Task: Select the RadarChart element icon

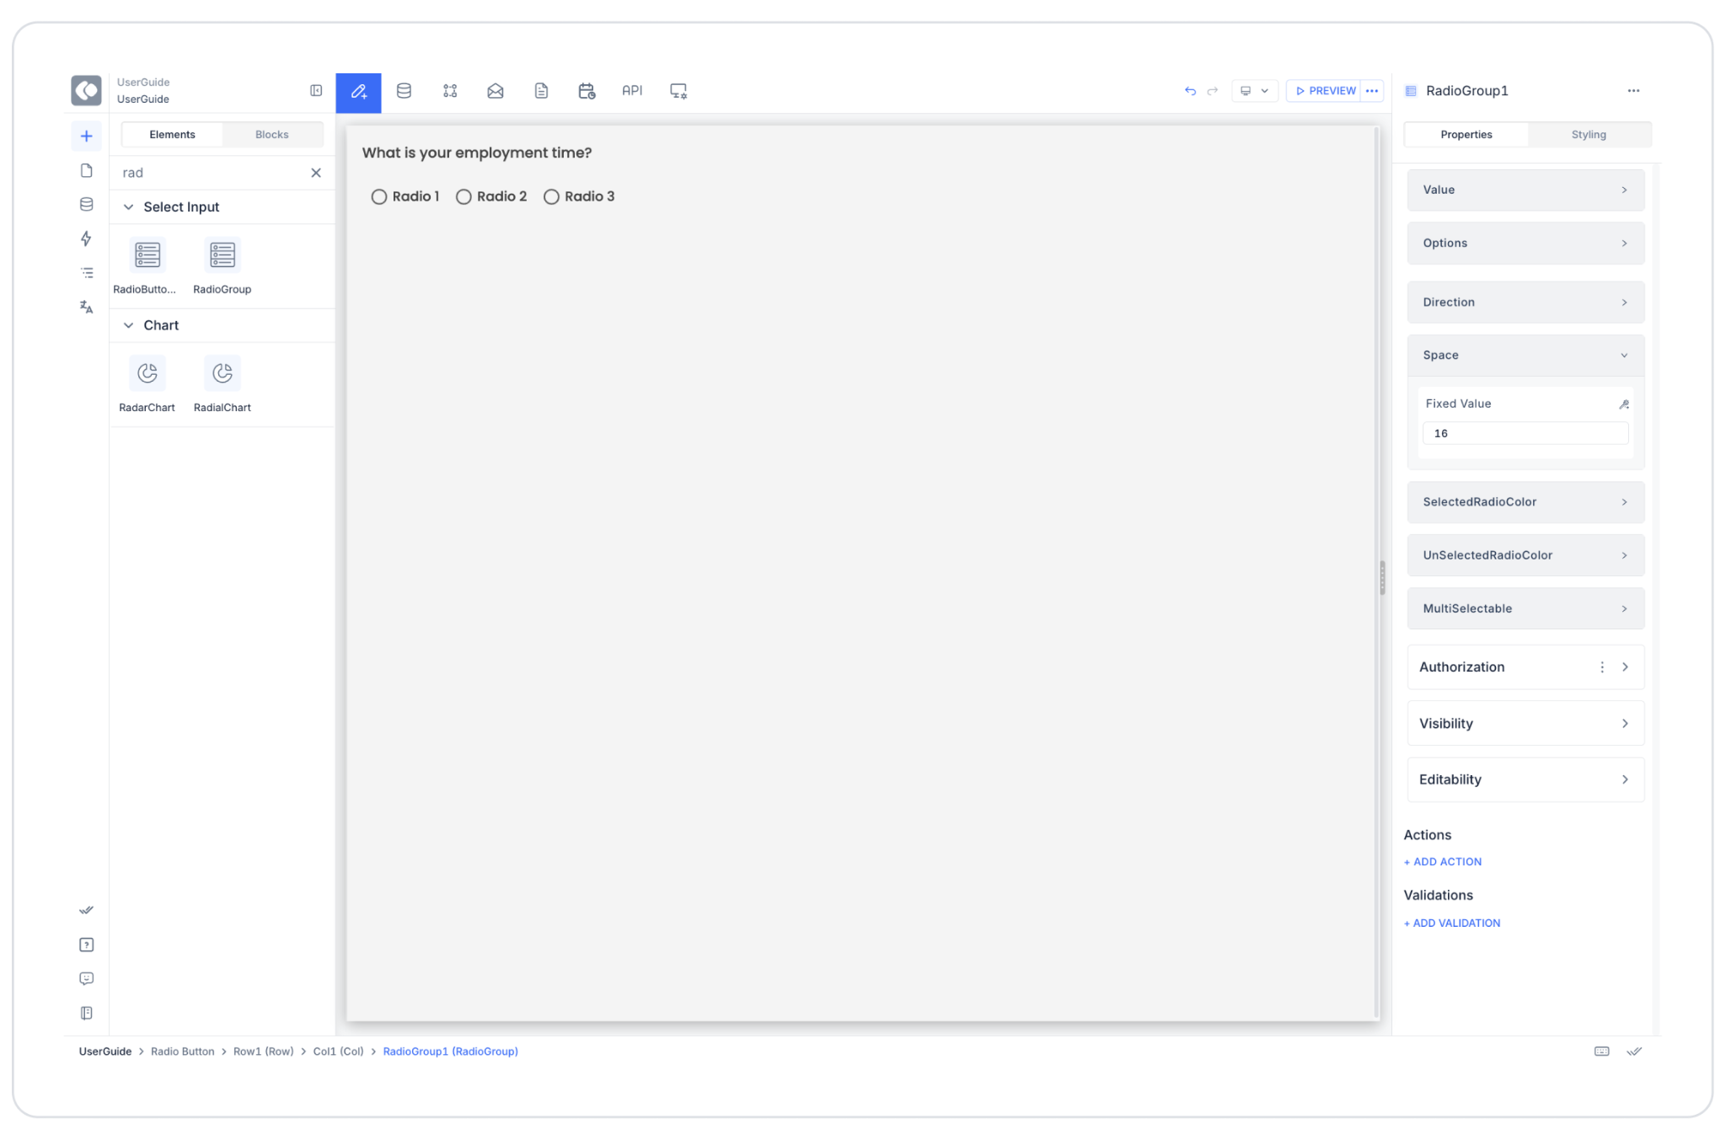Action: click(147, 373)
